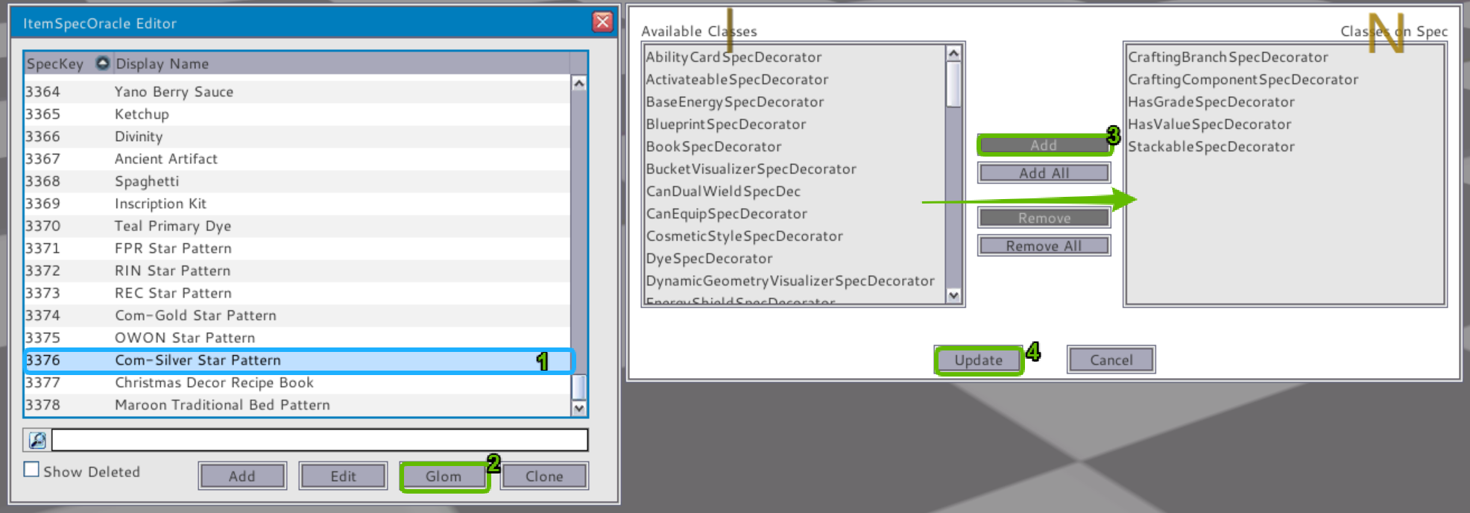The width and height of the screenshot is (1470, 513).
Task: Click the Remove All button
Action: [x=1044, y=246]
